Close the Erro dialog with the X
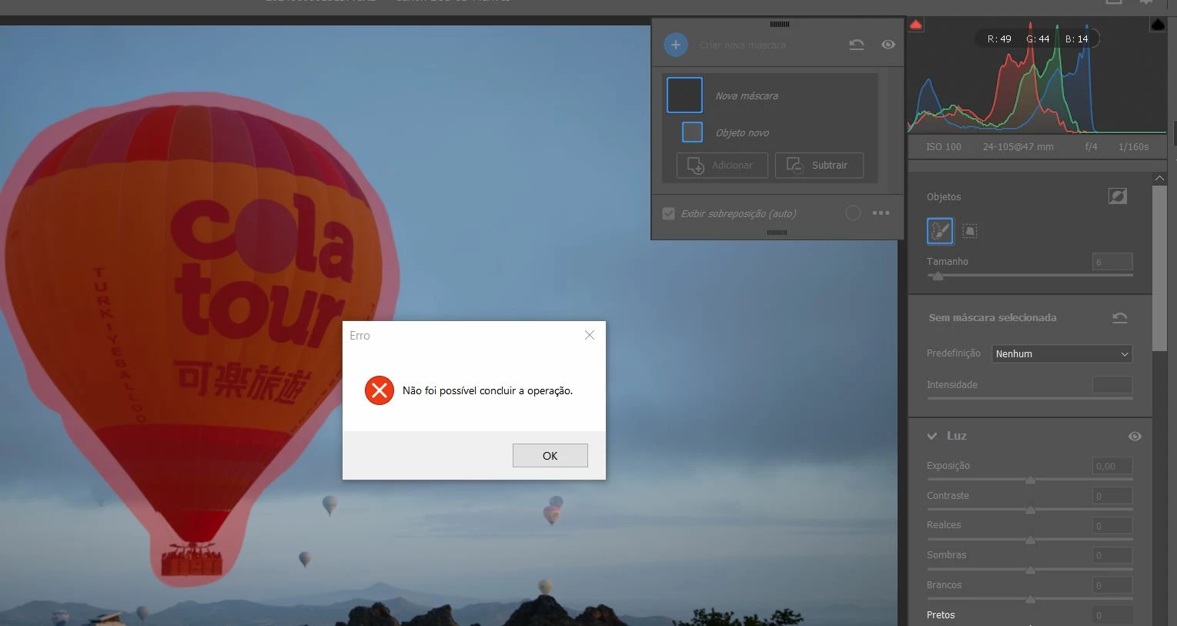The height and width of the screenshot is (626, 1177). (x=590, y=335)
